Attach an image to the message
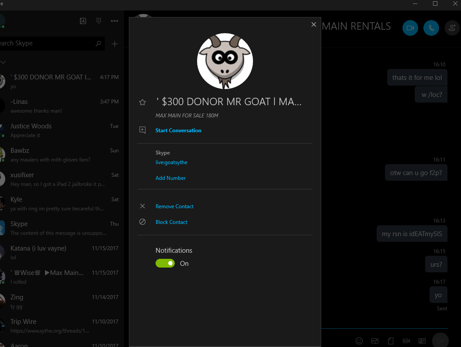Image resolution: width=461 pixels, height=347 pixels. 375,341
